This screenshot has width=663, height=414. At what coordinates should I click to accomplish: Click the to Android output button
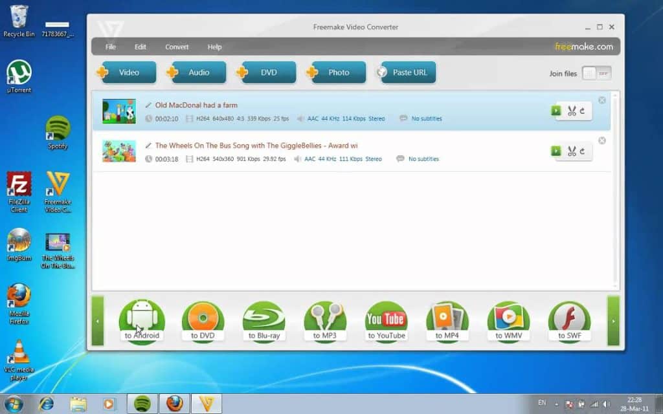click(142, 322)
